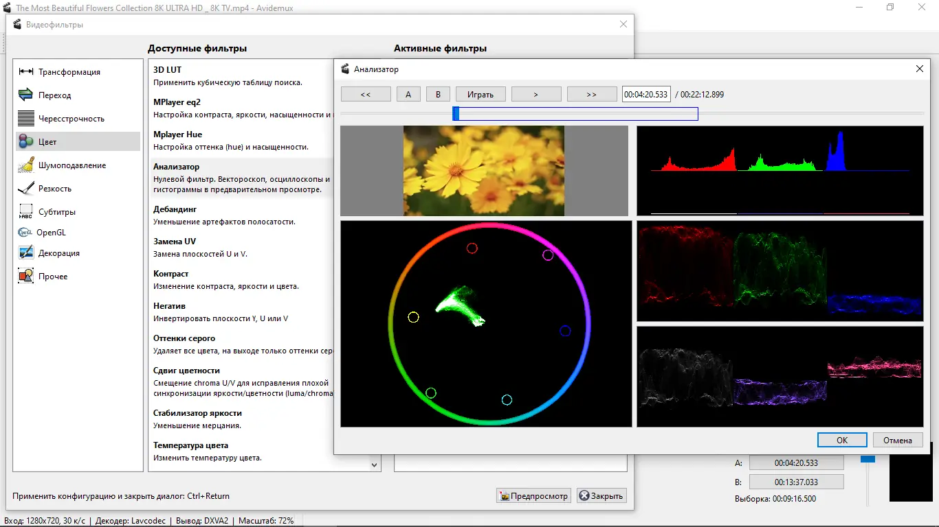This screenshot has width=939, height=527.
Task: Set marker B in the Analyzer
Action: pos(439,95)
